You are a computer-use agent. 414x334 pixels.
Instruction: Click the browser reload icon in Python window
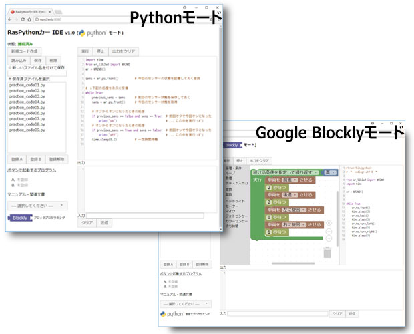coord(23,19)
